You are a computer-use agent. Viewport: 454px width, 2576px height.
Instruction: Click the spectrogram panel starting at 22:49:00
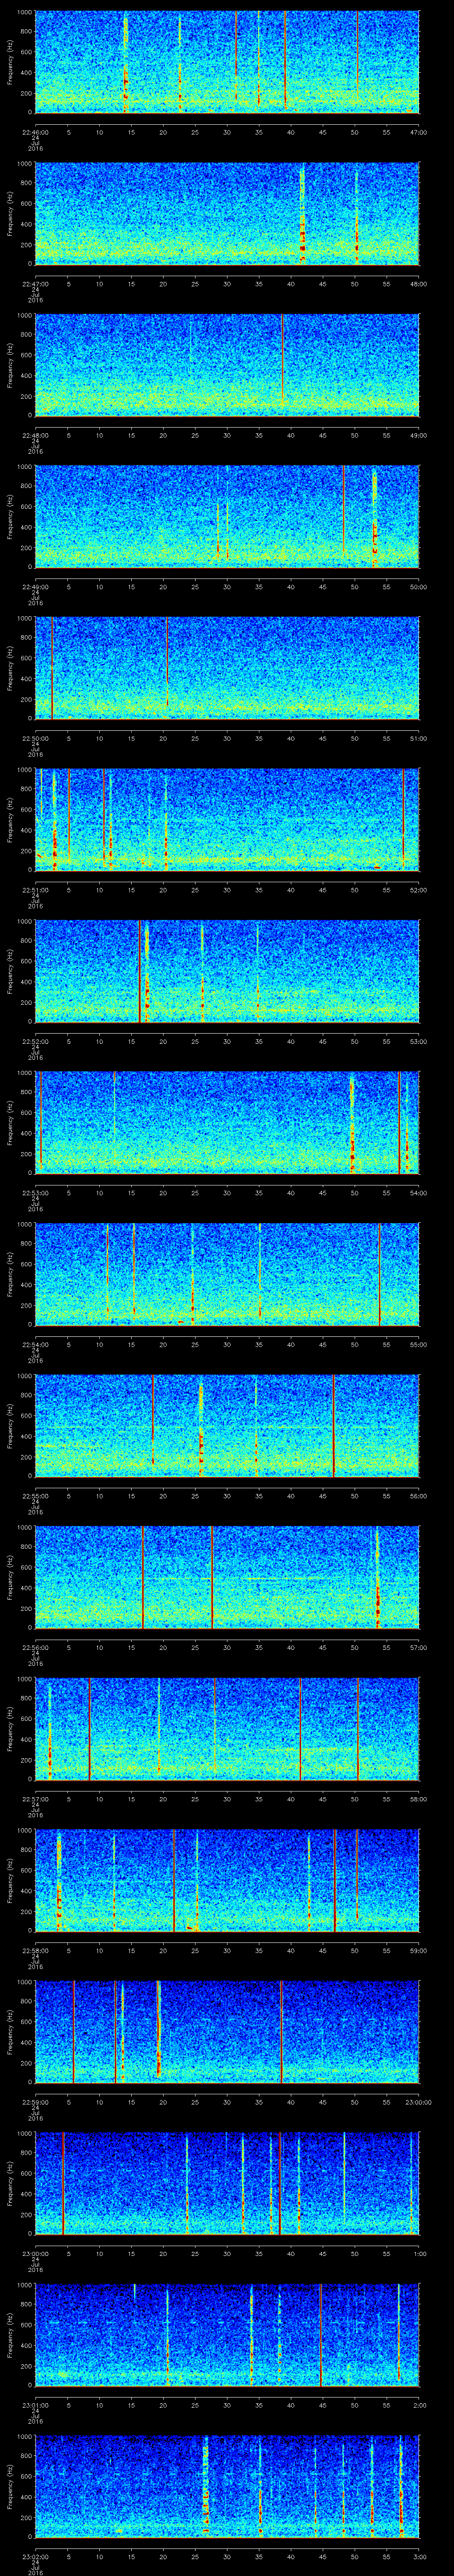point(227,516)
